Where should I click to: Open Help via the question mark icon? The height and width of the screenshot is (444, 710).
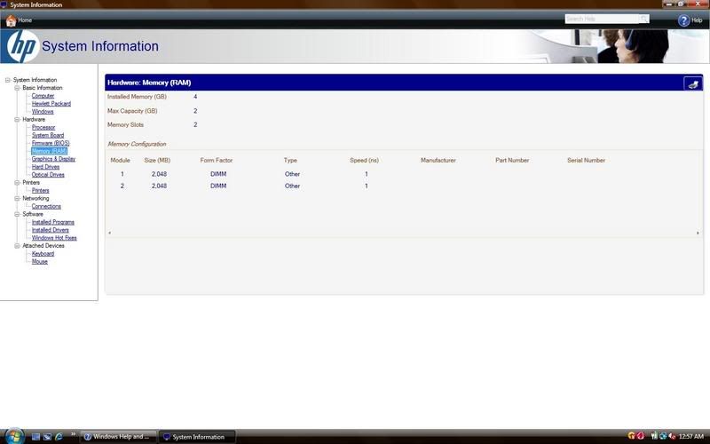click(x=683, y=20)
